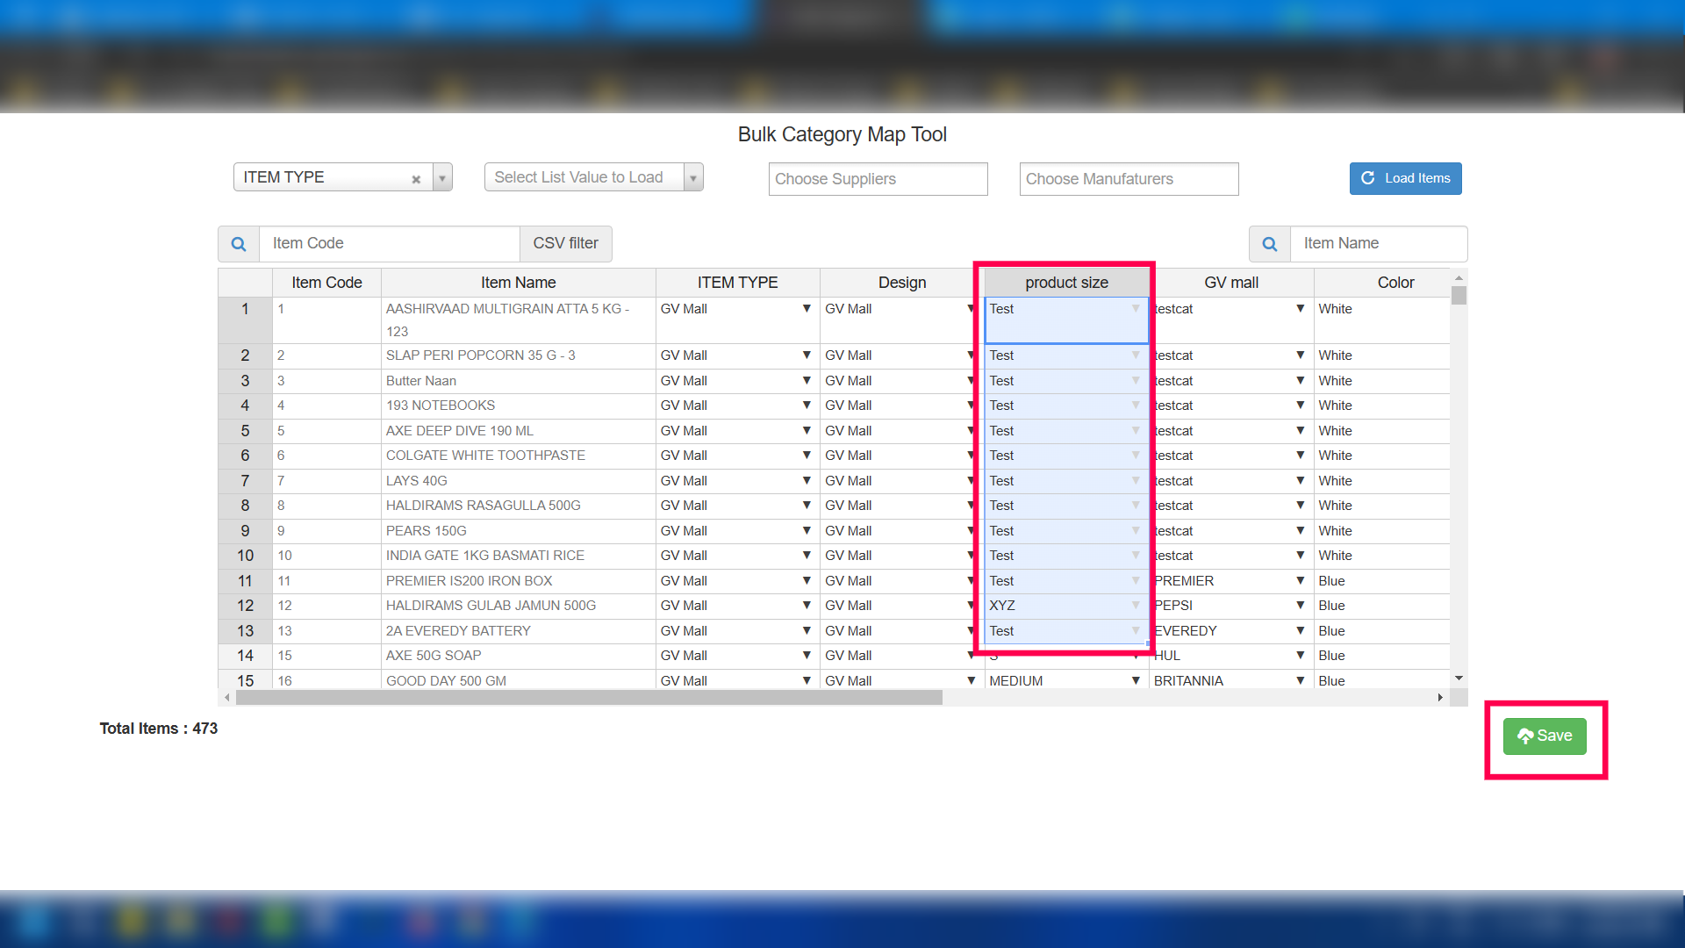Open product size dropdown showing MEDIUM
Viewport: 1685px width, 948px height.
[x=1136, y=681]
